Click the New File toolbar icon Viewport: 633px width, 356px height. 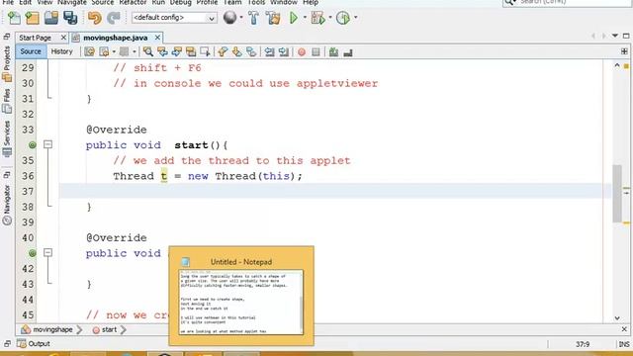(x=14, y=18)
